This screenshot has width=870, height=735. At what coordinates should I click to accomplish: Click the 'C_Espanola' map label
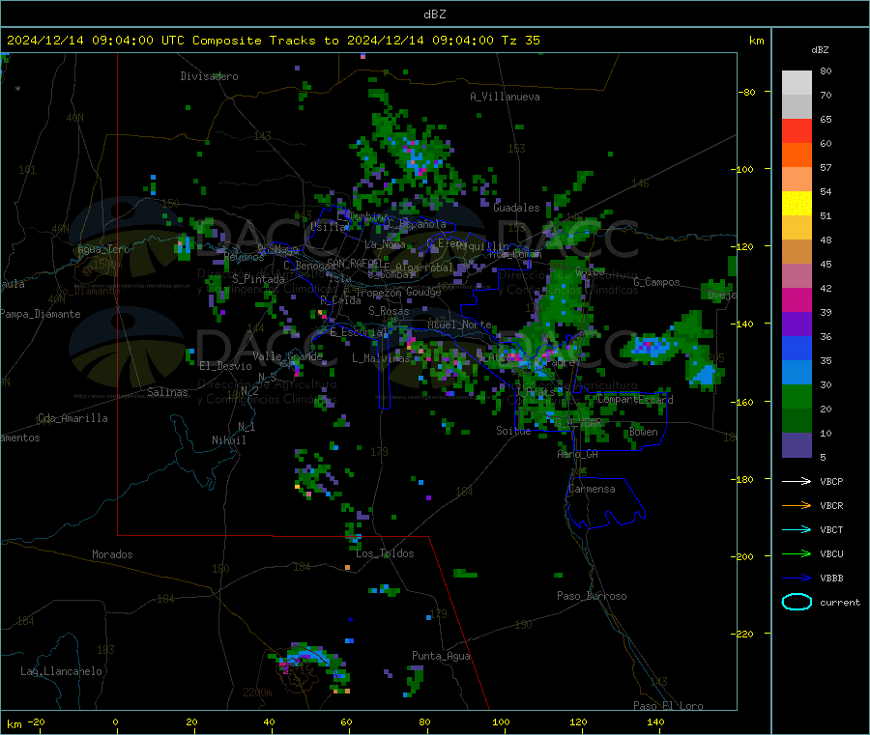click(417, 224)
